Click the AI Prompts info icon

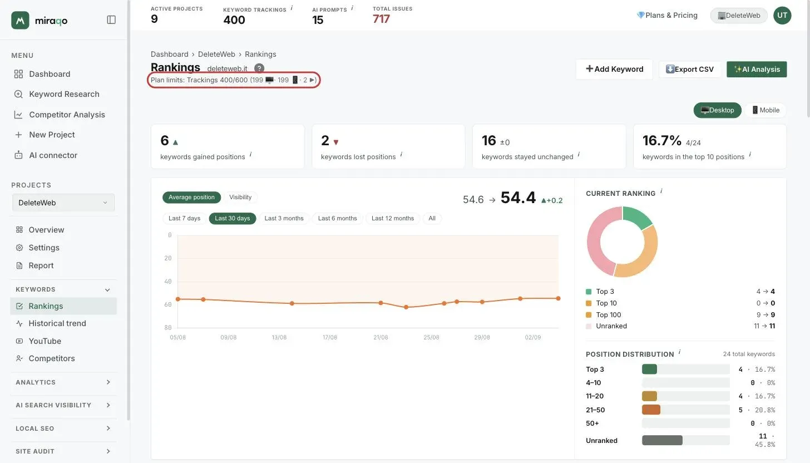coord(352,8)
